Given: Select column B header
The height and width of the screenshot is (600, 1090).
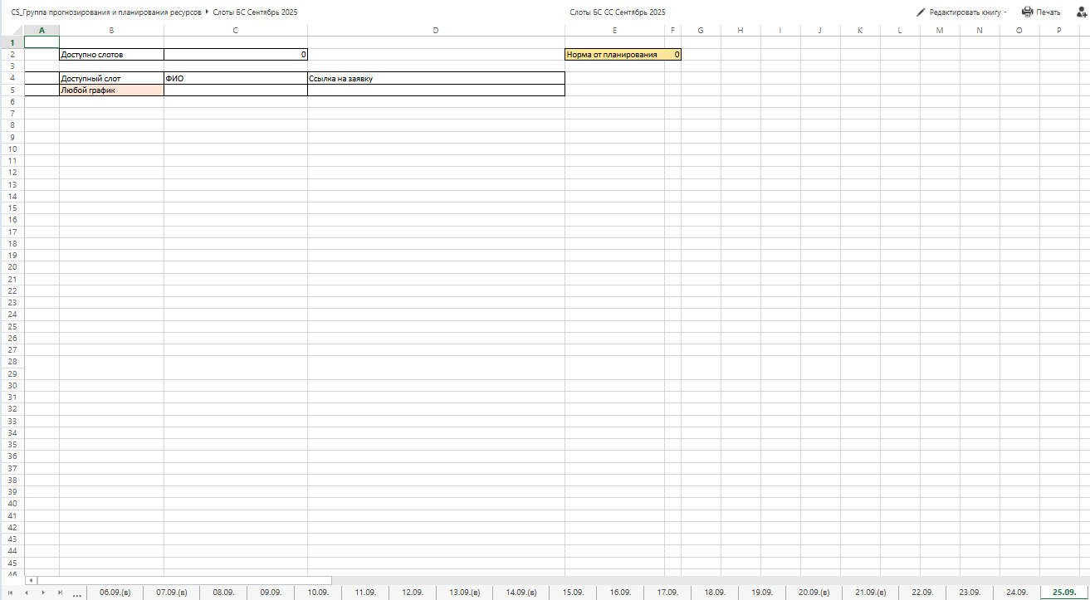Looking at the screenshot, I should pos(111,31).
